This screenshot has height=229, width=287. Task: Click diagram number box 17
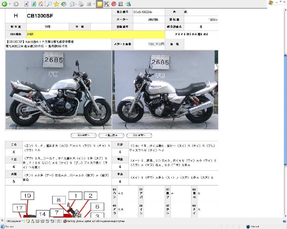(19, 208)
